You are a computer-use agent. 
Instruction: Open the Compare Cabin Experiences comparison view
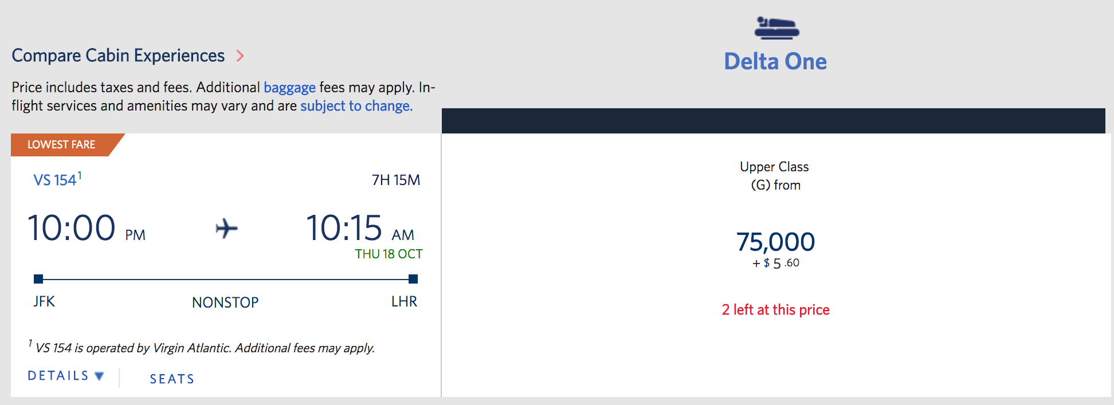(x=118, y=56)
